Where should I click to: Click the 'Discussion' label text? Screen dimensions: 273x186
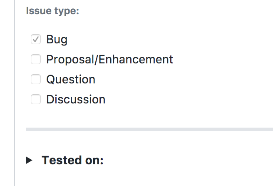pyautogui.click(x=76, y=99)
